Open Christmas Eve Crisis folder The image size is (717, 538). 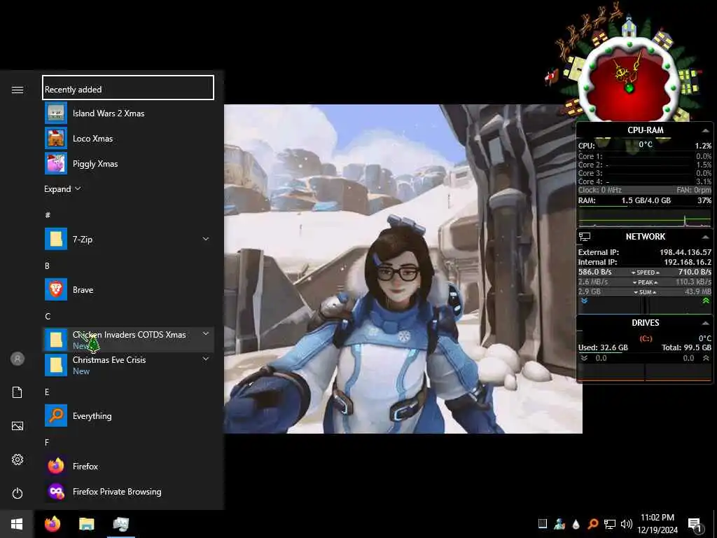[129, 365]
